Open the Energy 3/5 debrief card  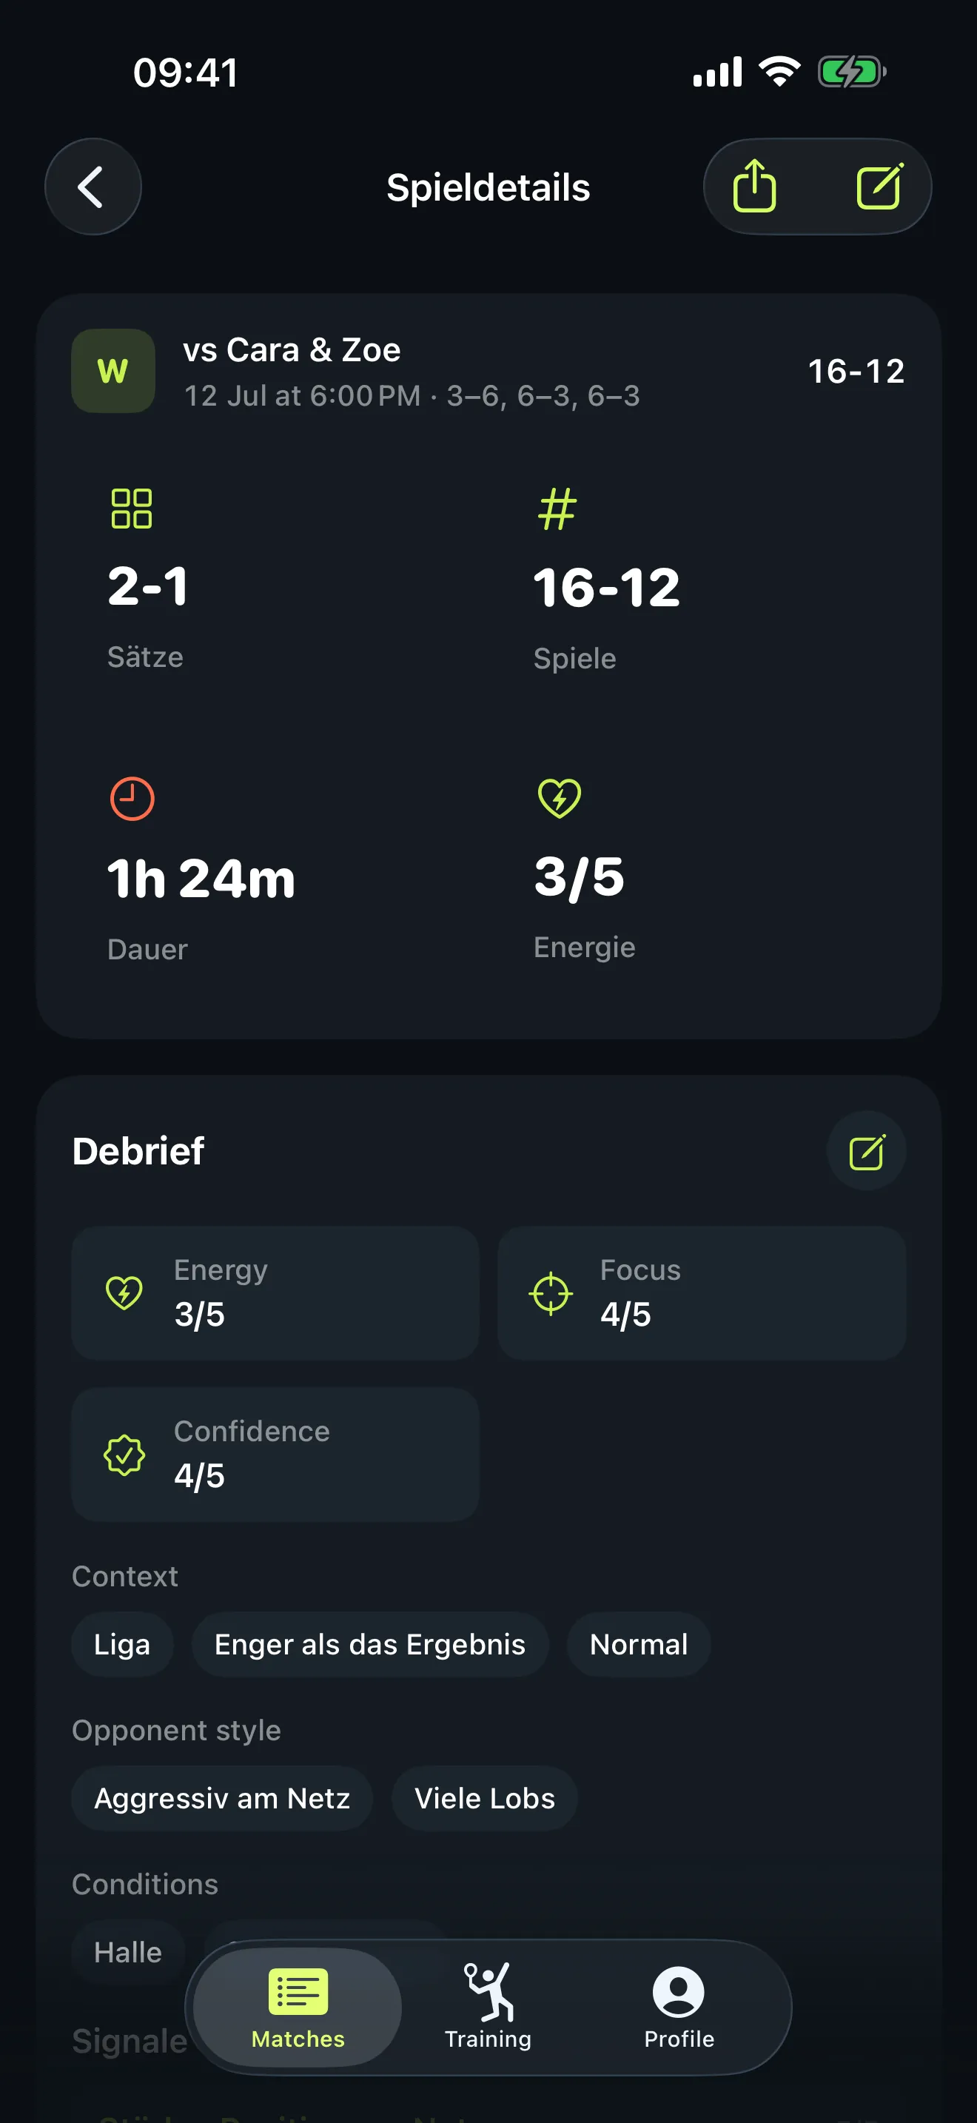[x=275, y=1293]
